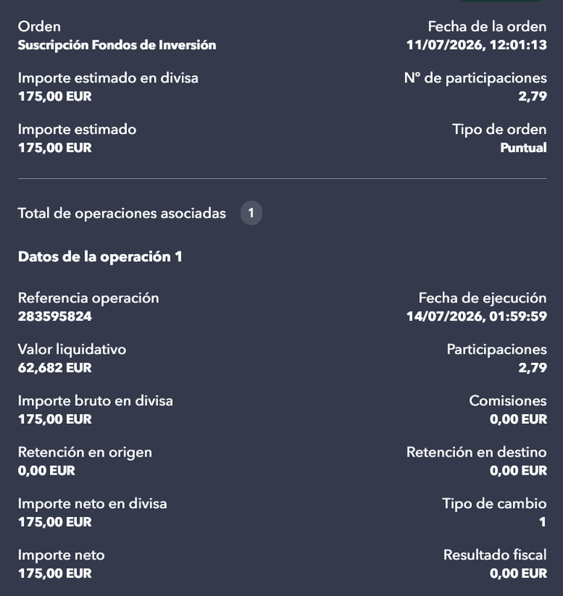Select the Resultado fiscal amount 0,00 EUR
563x596 pixels.
coord(518,573)
